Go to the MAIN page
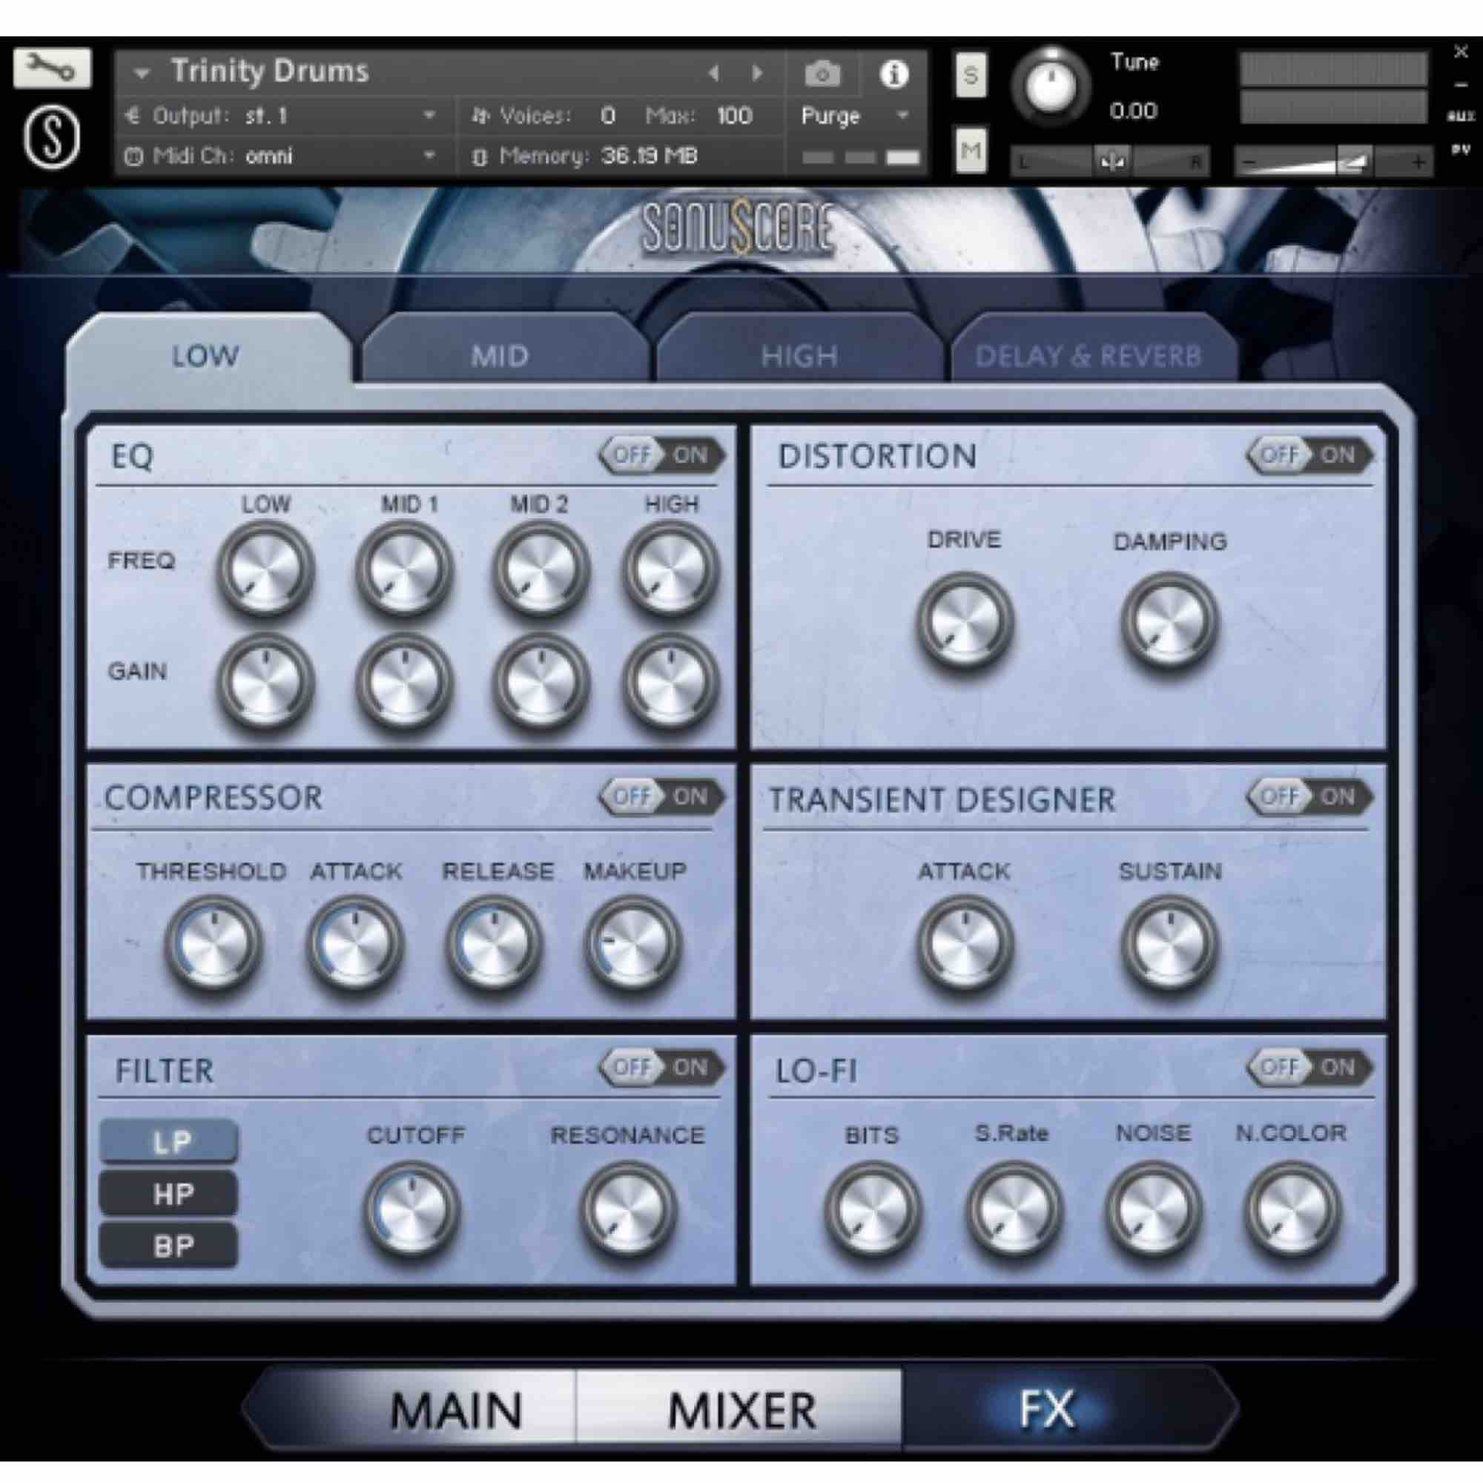This screenshot has width=1483, height=1483. coord(456,1410)
